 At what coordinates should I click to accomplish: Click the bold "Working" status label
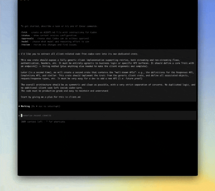25,106
